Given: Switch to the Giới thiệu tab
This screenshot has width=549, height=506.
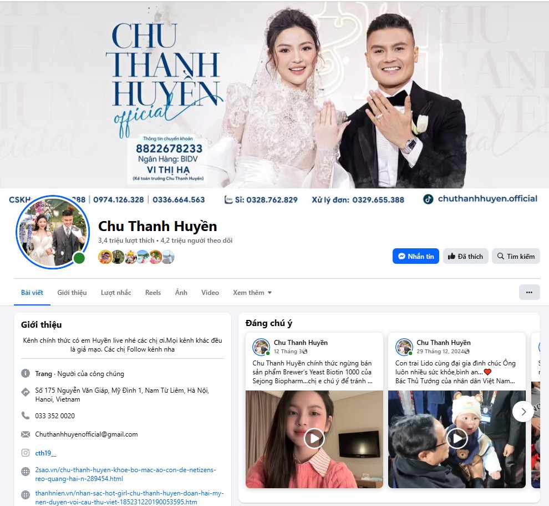Looking at the screenshot, I should (72, 293).
